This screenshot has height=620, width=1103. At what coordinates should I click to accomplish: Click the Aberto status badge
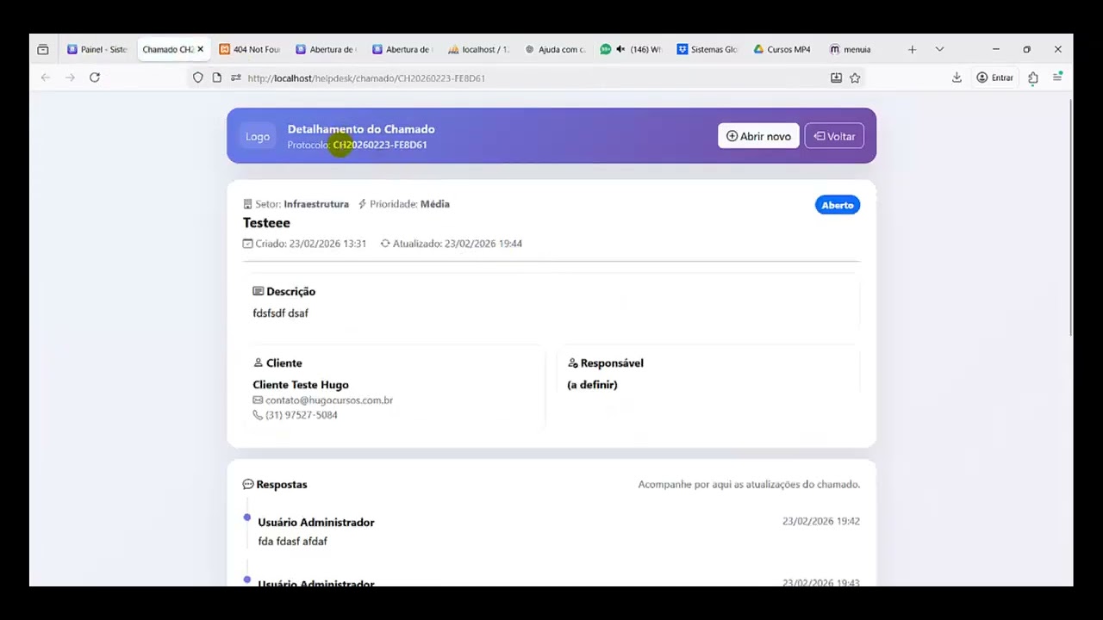[838, 205]
